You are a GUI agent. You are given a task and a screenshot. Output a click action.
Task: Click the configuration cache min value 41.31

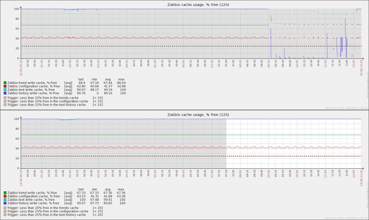[x=95, y=196]
